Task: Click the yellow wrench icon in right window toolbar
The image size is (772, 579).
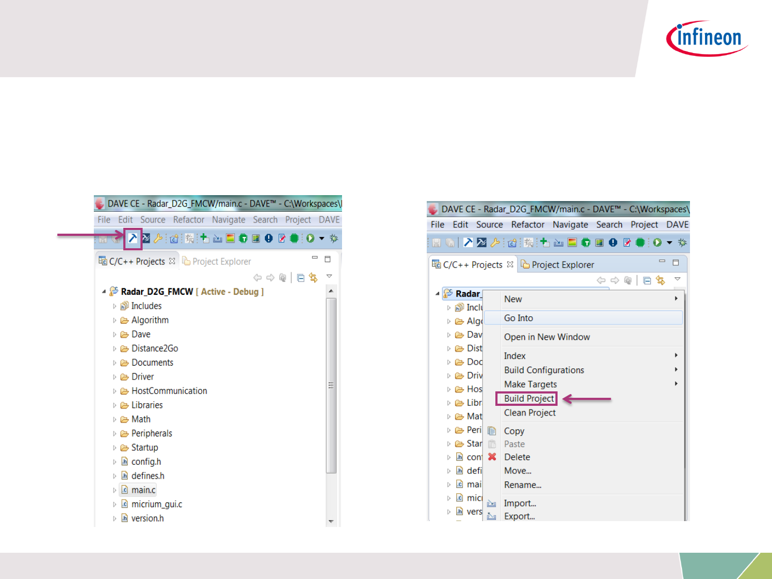Action: tap(495, 242)
